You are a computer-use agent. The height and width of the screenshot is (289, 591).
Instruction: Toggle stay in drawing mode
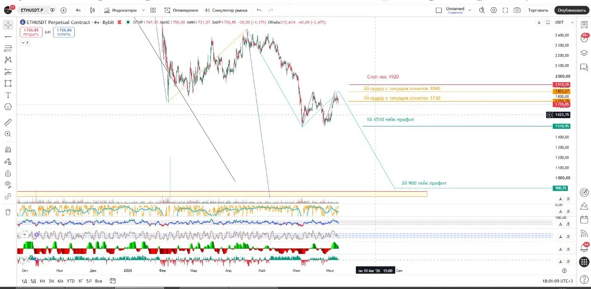(8, 162)
